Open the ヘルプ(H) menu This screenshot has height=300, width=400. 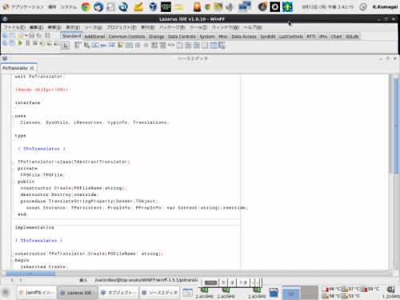(253, 27)
